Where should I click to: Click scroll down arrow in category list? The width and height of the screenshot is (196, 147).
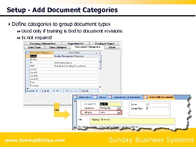click(x=100, y=87)
